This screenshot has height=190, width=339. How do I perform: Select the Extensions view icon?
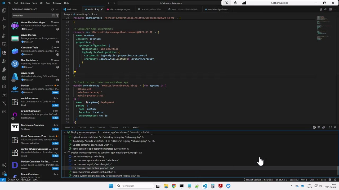tap(4, 53)
